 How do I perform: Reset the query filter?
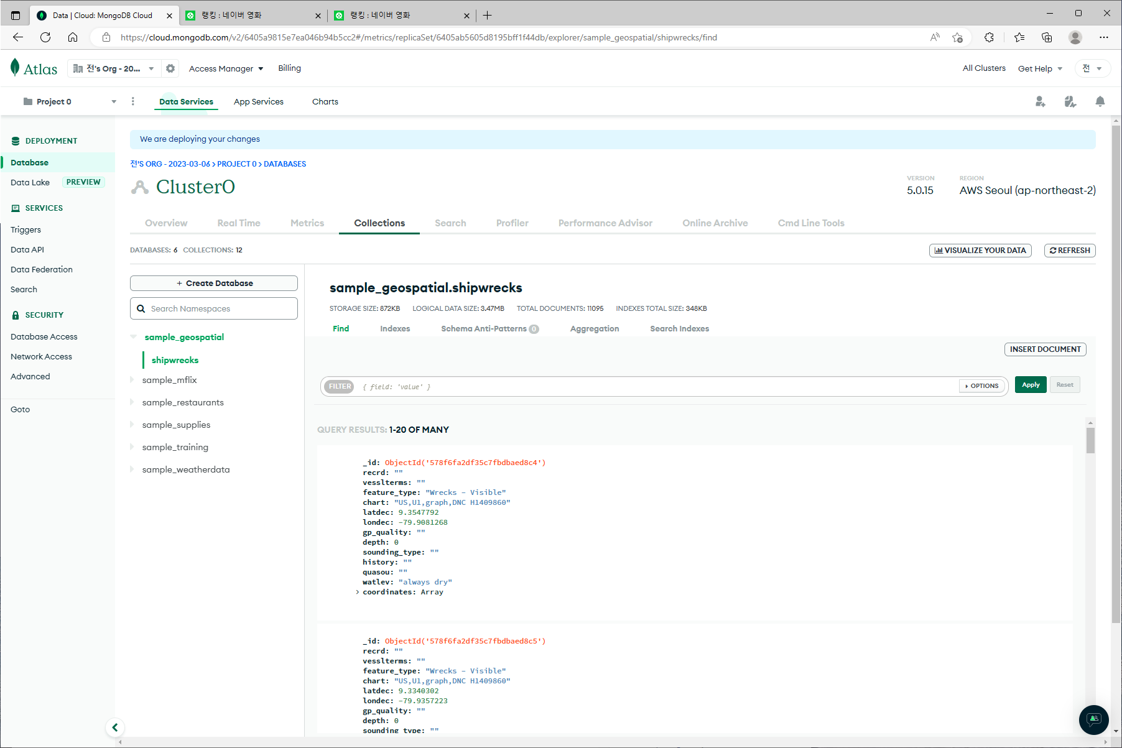tap(1065, 385)
